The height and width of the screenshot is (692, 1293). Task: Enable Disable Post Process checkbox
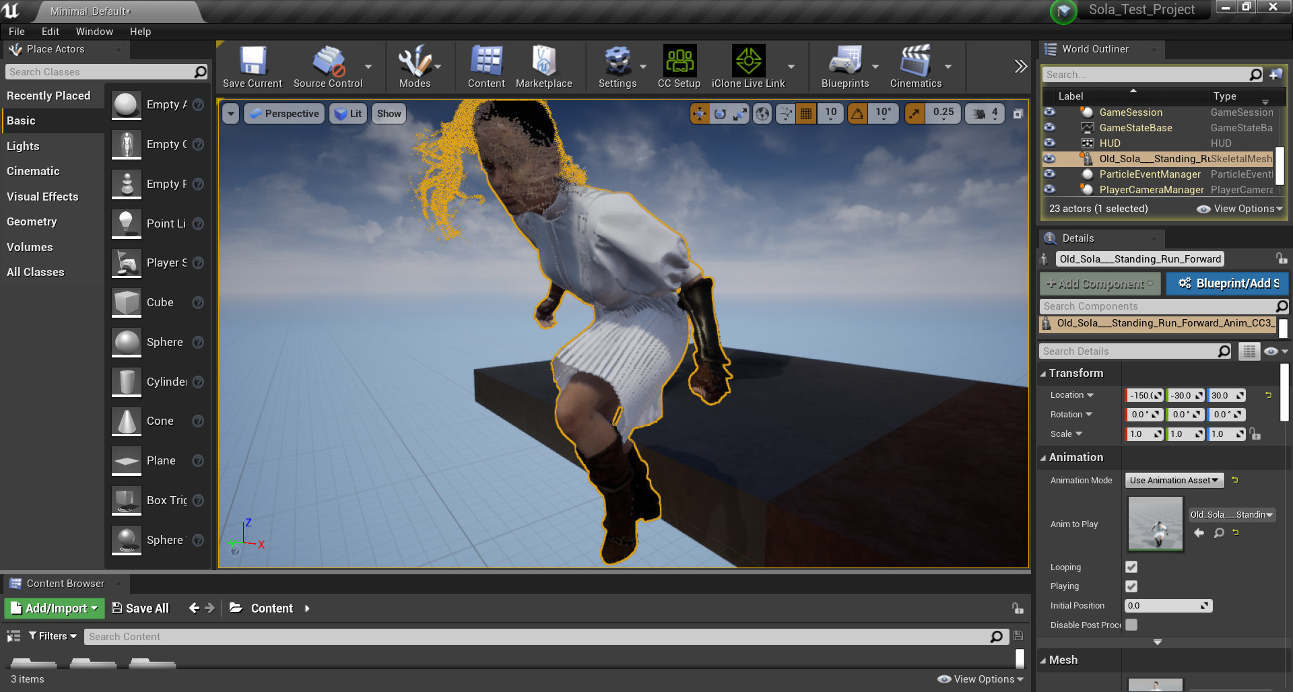1131,625
